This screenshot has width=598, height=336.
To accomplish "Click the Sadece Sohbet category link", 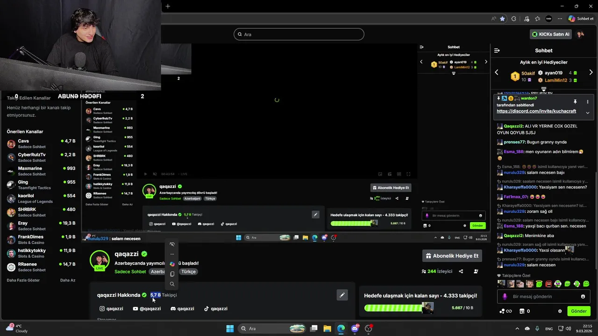I will (x=130, y=272).
